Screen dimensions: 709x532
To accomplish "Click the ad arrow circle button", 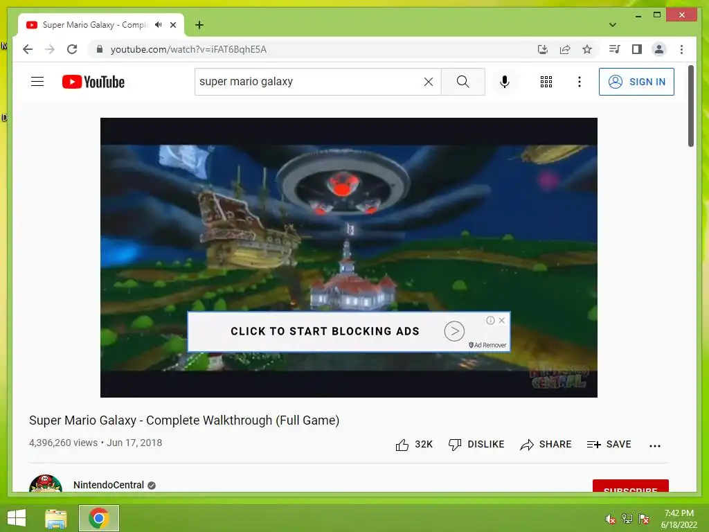I will (454, 331).
